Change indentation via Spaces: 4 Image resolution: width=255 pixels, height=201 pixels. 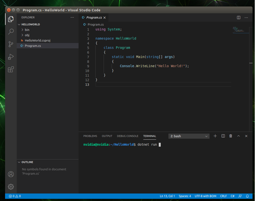pyautogui.click(x=185, y=196)
